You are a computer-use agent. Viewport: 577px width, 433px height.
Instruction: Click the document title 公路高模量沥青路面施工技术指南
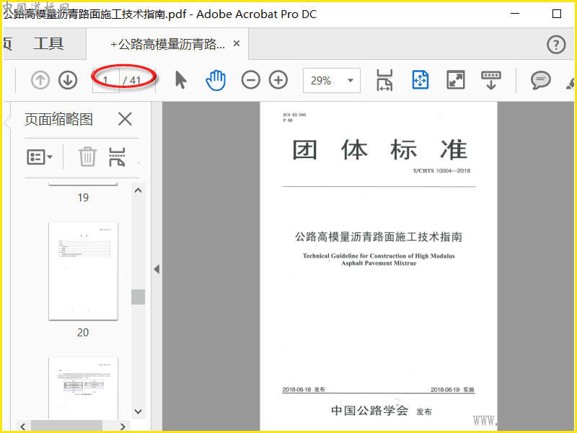(379, 237)
